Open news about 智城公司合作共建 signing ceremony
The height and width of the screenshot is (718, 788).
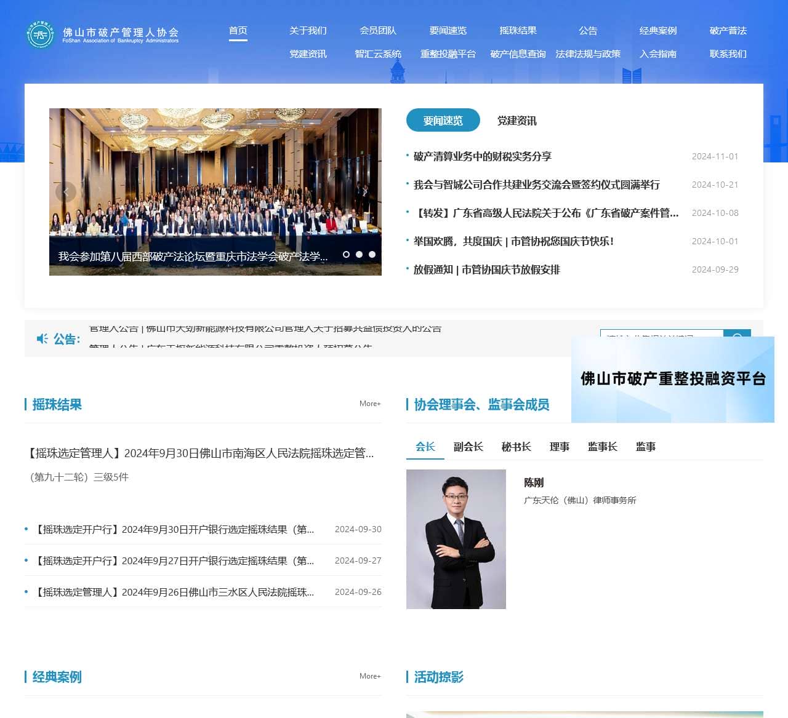coord(537,185)
